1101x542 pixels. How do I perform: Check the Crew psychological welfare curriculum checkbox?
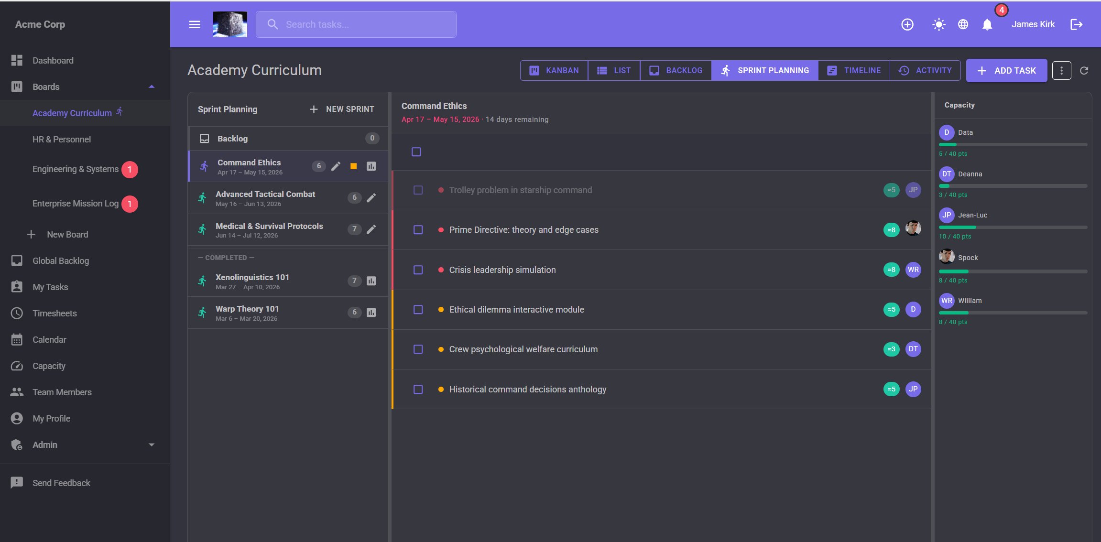pyautogui.click(x=418, y=349)
